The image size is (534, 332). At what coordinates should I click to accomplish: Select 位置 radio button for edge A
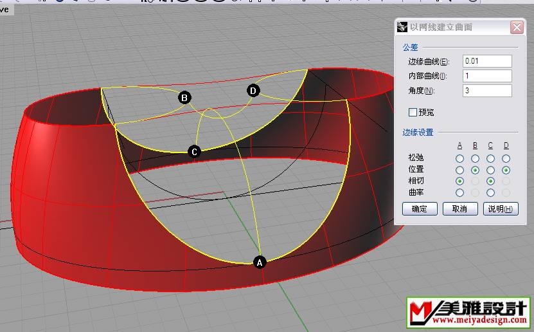[x=459, y=170]
